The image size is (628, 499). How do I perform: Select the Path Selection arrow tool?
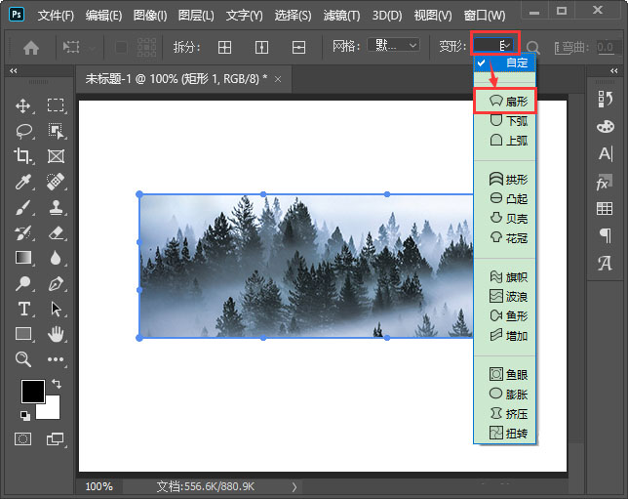pos(57,310)
